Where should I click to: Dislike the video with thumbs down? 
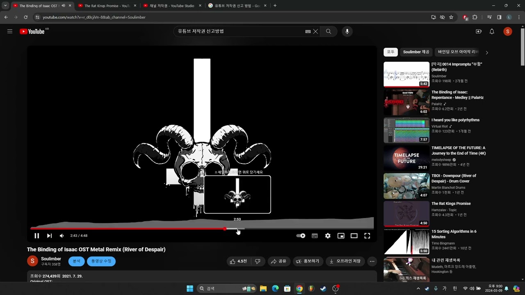258,261
